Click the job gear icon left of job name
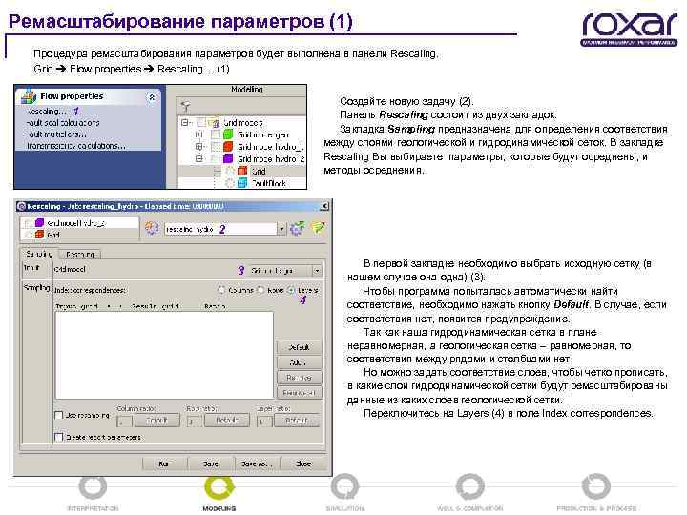This screenshot has width=687, height=515. 152,228
